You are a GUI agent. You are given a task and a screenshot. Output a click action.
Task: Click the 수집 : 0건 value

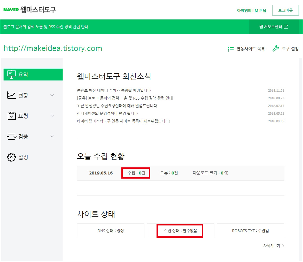(x=136, y=173)
